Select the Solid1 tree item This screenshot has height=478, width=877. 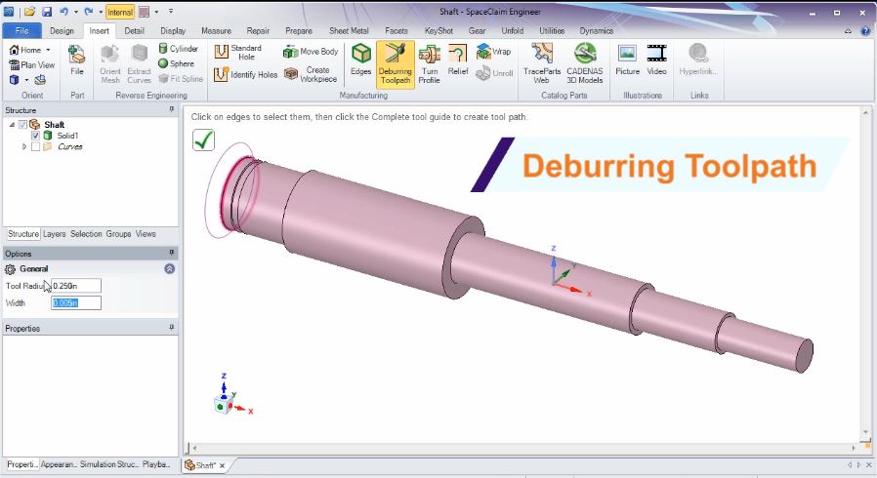(67, 136)
